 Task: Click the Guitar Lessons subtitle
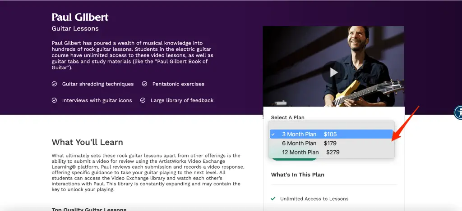[x=75, y=29]
